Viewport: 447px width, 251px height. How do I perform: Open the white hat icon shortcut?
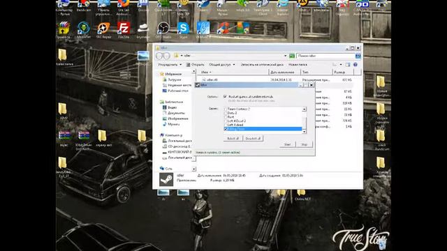(x=143, y=29)
